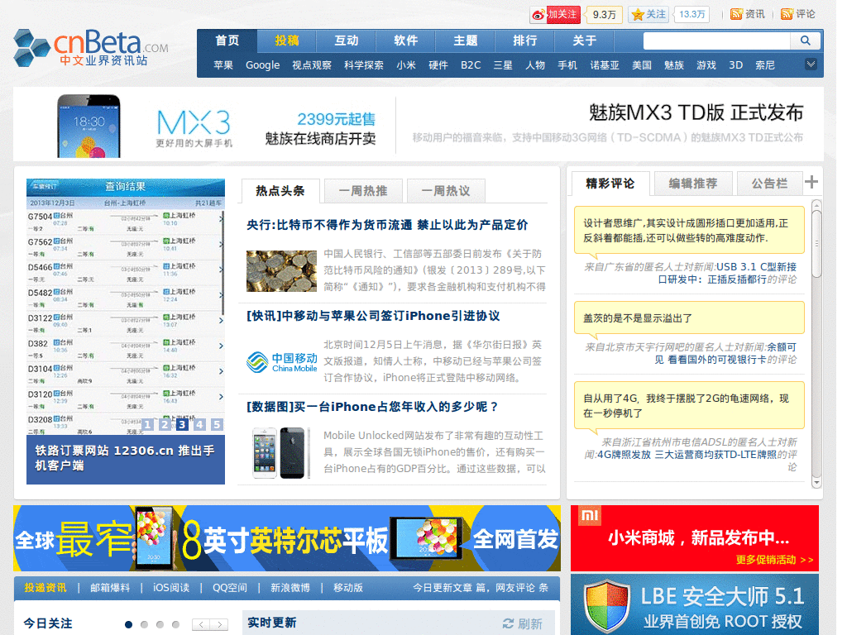Click the search magnifier icon
847x635 pixels.
click(x=806, y=41)
